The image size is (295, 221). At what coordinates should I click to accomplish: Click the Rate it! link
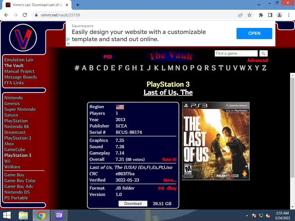[169, 159]
